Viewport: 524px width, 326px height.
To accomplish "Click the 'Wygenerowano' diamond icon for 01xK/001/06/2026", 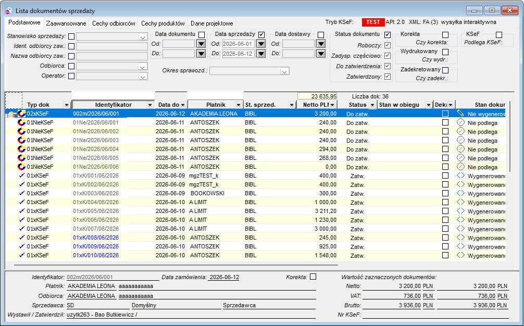I will point(460,175).
